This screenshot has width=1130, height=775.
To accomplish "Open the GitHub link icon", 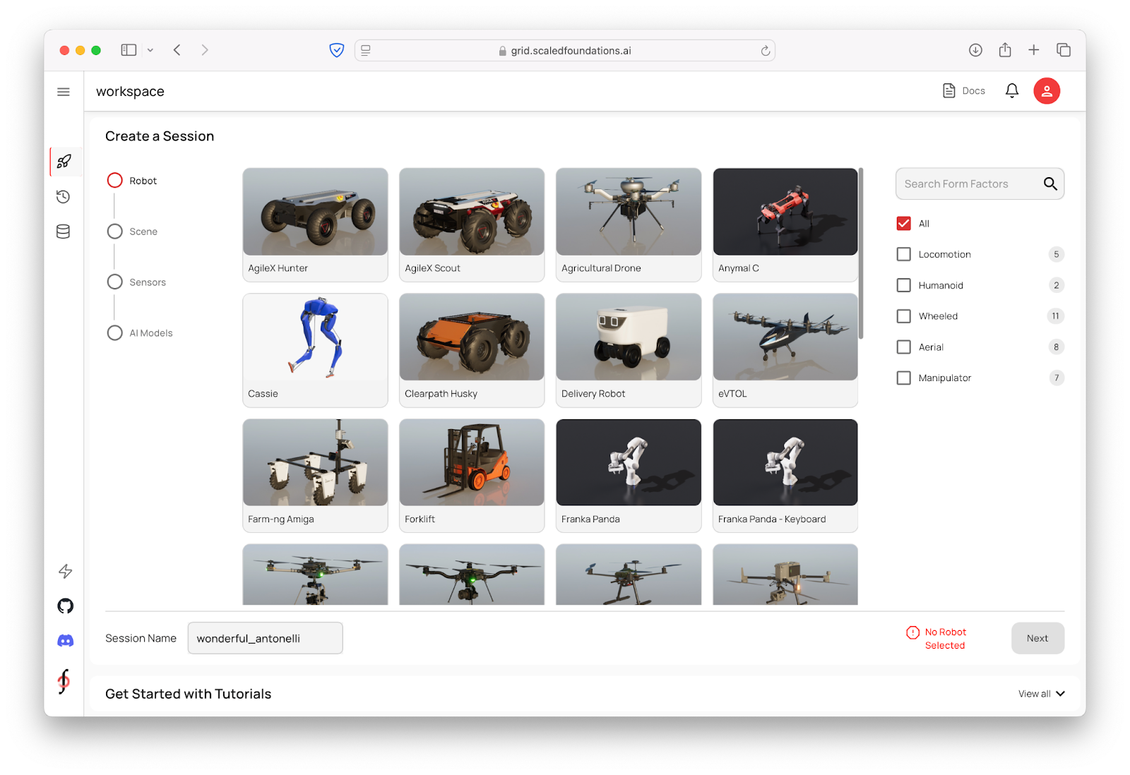I will pyautogui.click(x=65, y=606).
